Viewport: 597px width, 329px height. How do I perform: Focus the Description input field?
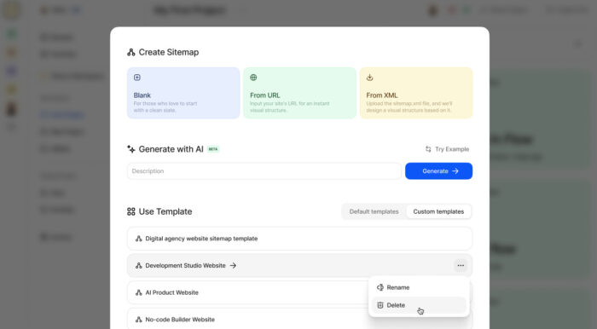coord(264,171)
